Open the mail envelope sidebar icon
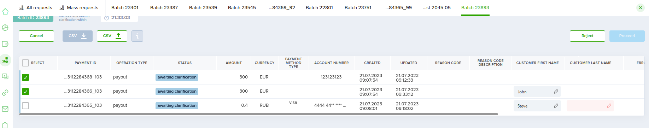This screenshot has height=128, width=649. (x=5, y=109)
